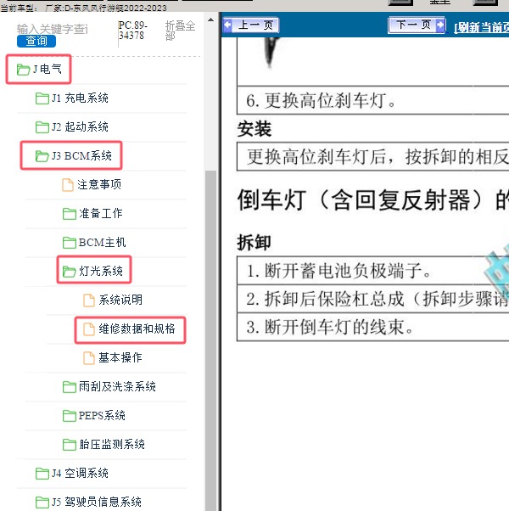The image size is (509, 511).
Task: Select the J 电气 tree label
Action: pyautogui.click(x=48, y=69)
